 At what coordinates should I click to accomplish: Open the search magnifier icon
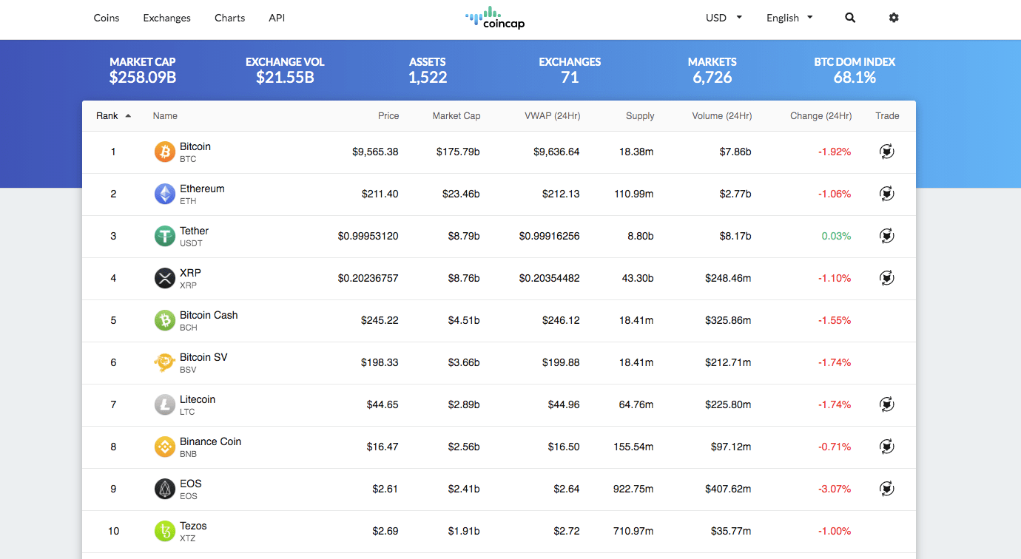849,17
